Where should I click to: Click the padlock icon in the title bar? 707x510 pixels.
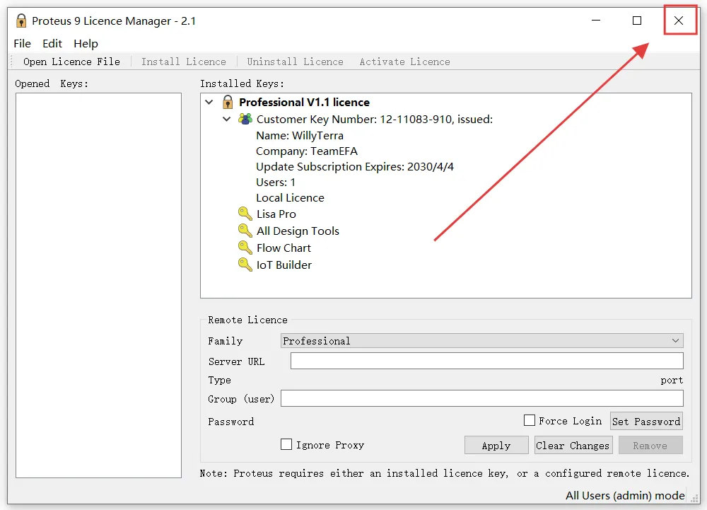[21, 21]
